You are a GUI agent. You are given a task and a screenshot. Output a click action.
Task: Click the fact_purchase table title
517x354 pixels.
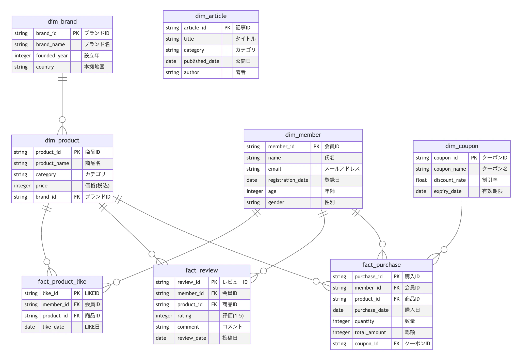pyautogui.click(x=381, y=265)
